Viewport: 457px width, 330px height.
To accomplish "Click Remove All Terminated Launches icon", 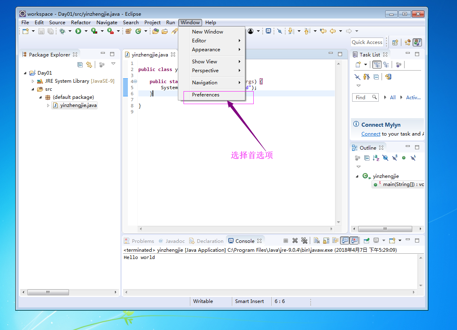I will pos(304,240).
